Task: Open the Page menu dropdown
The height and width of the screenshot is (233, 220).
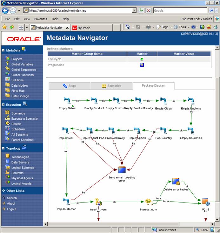Action: coord(171,27)
